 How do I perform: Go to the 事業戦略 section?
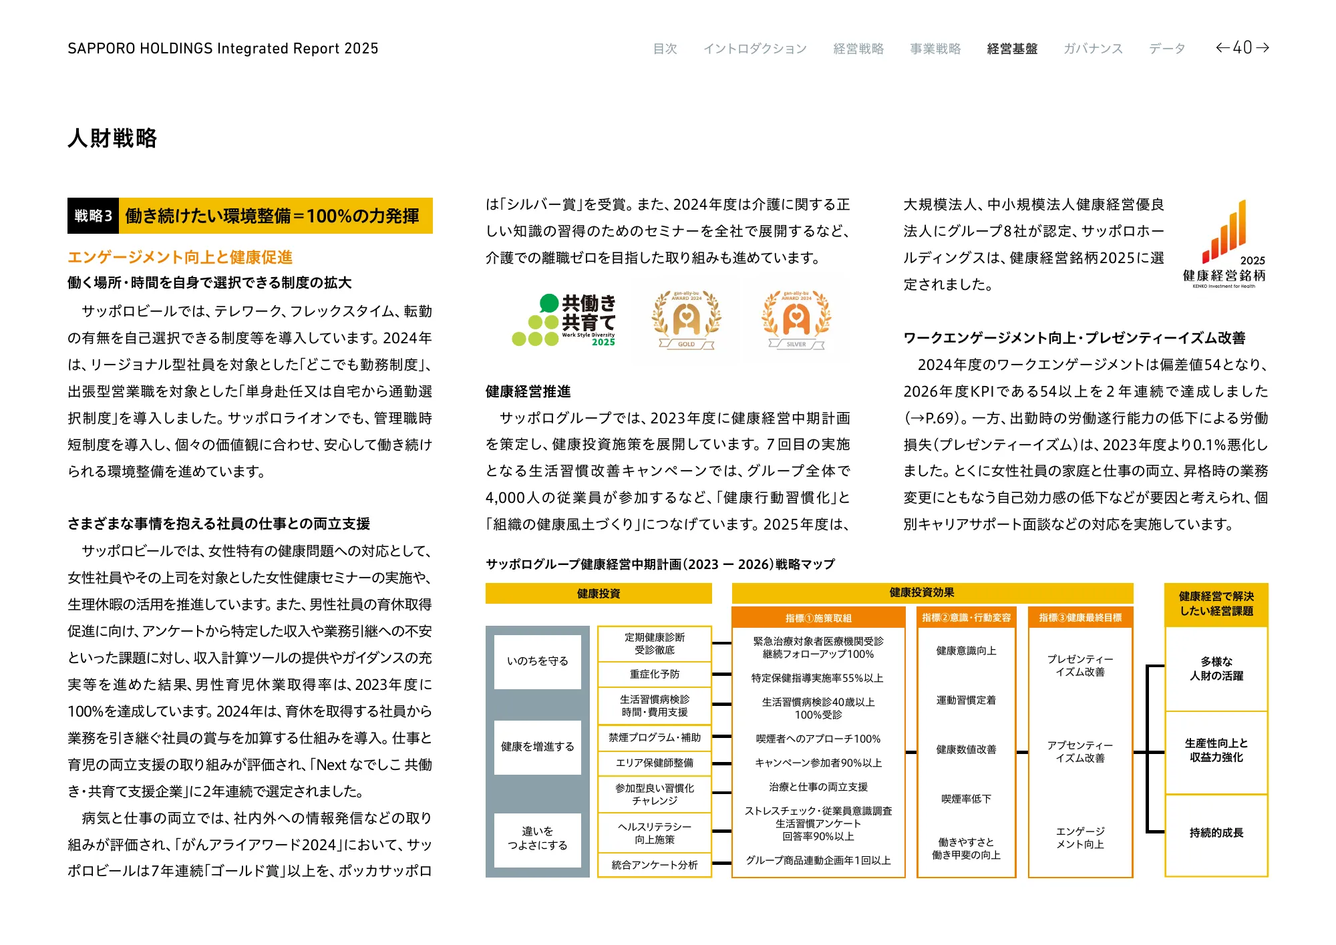[935, 49]
